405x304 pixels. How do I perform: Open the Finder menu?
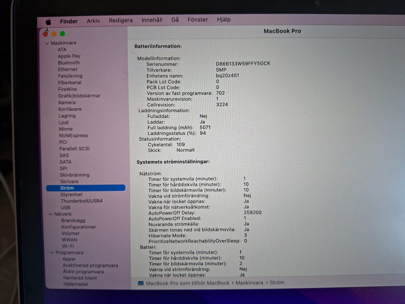69,21
